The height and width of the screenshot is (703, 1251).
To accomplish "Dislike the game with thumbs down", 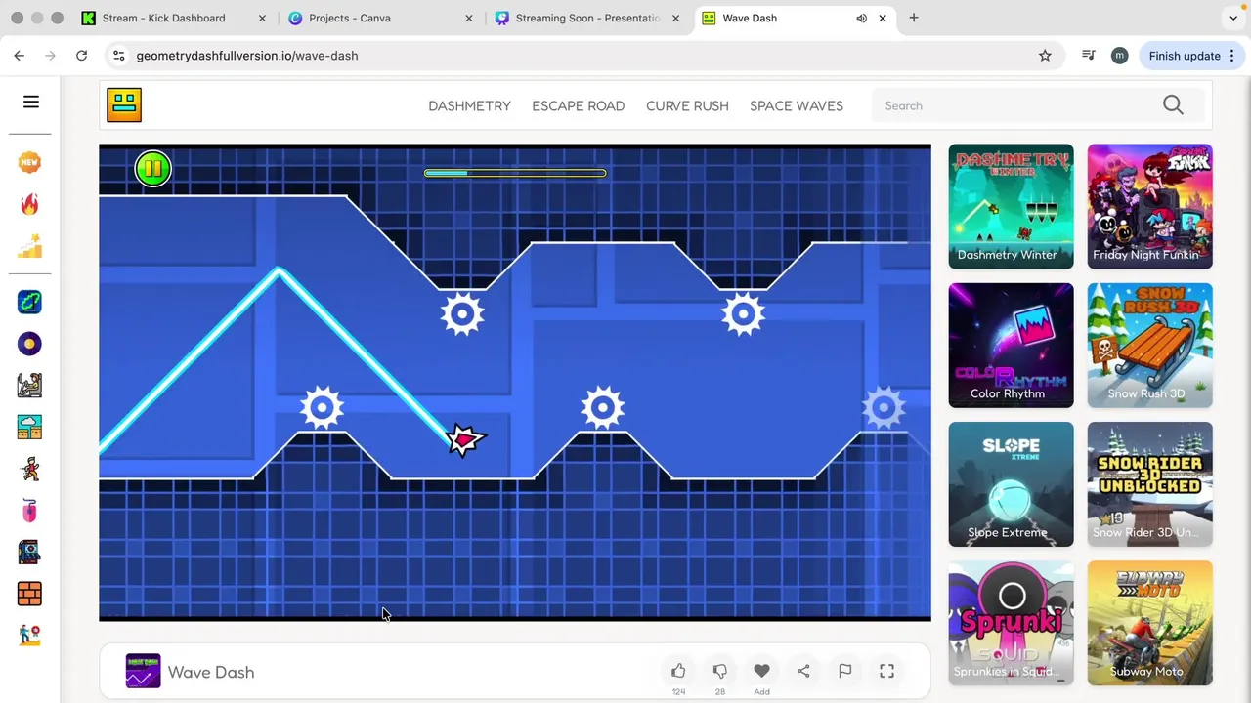I will pos(720,671).
